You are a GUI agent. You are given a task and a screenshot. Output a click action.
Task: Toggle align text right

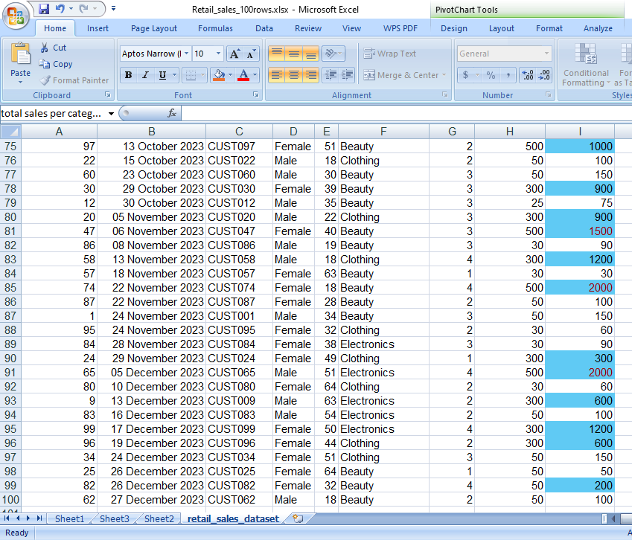coord(310,75)
